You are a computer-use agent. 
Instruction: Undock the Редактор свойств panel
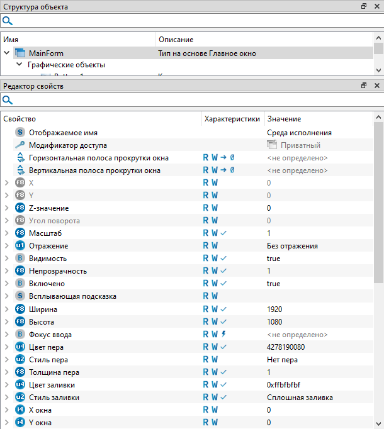(364, 86)
